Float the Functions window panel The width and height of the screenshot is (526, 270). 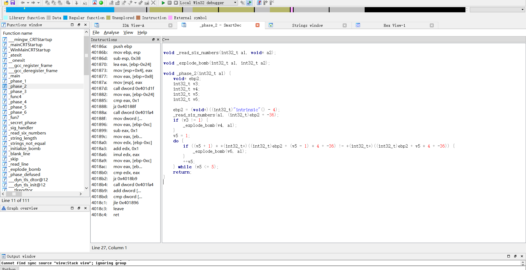point(79,25)
